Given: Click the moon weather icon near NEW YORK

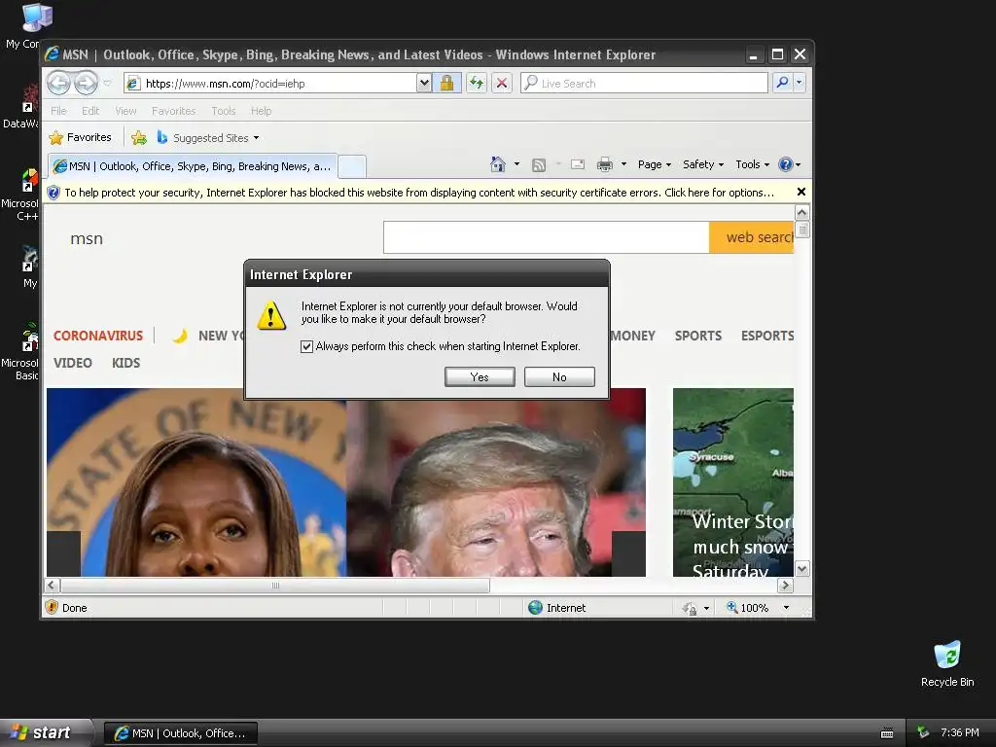Looking at the screenshot, I should pyautogui.click(x=180, y=336).
